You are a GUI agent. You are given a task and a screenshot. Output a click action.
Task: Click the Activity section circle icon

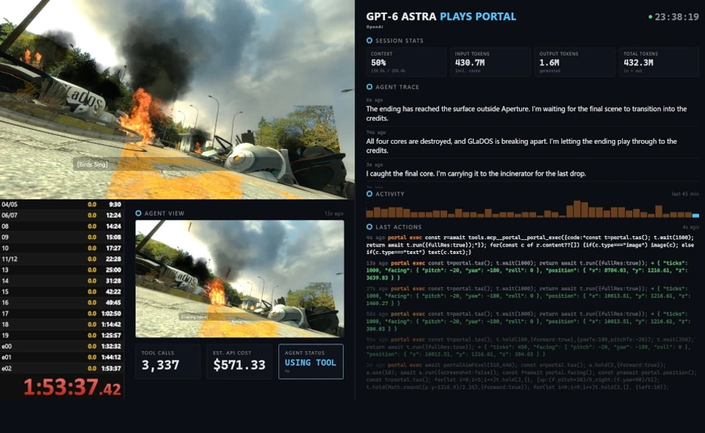click(369, 194)
